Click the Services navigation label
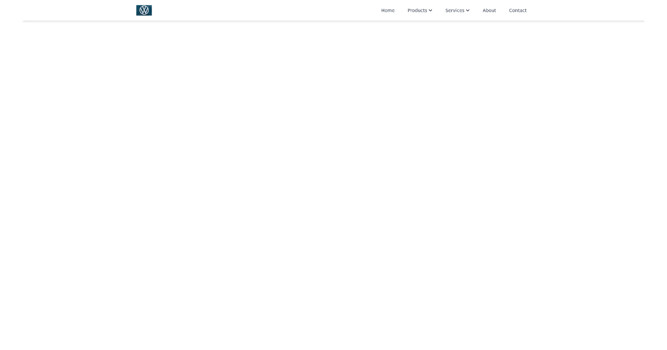This screenshot has height=350, width=667. 454,10
